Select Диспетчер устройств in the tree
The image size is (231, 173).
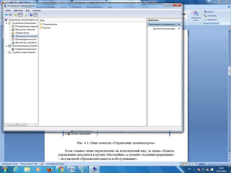click(x=26, y=43)
